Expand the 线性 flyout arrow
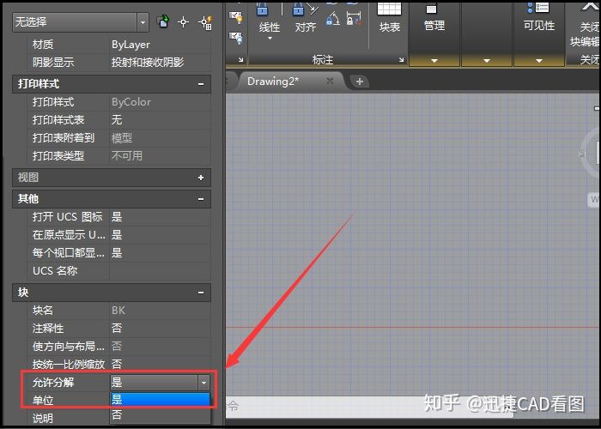Image resolution: width=601 pixels, height=429 pixels. click(x=270, y=39)
